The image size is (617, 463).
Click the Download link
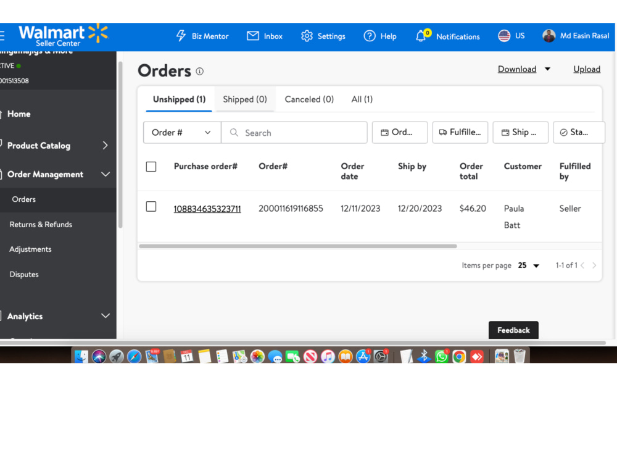(516, 69)
